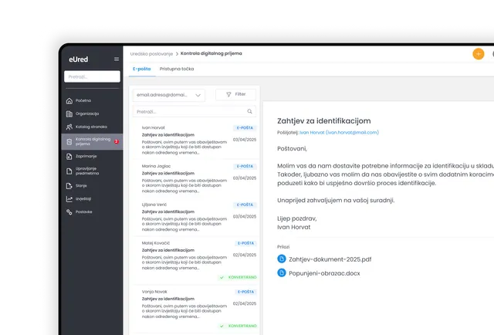This screenshot has width=494, height=335.
Task: Open the email from Vanja Novak
Action: (196, 309)
